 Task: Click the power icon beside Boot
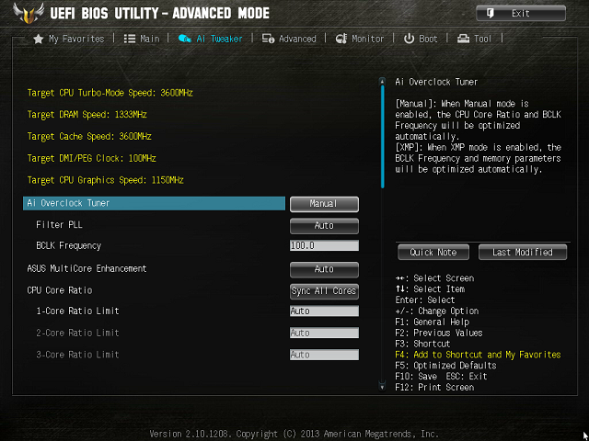(x=409, y=39)
